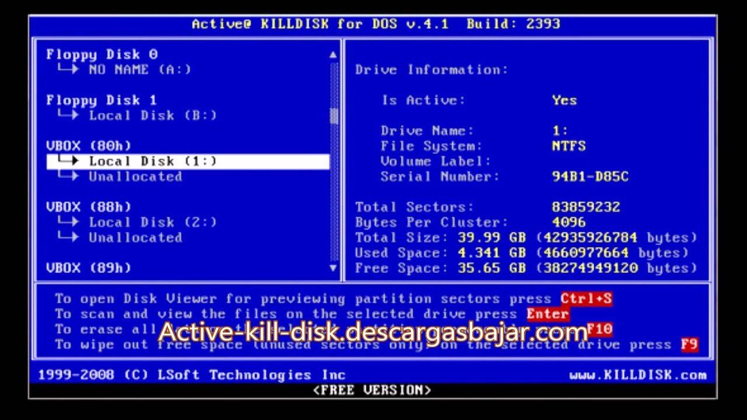The width and height of the screenshot is (747, 420).
Task: Click the Drive Name value 1:
Action: tap(560, 131)
